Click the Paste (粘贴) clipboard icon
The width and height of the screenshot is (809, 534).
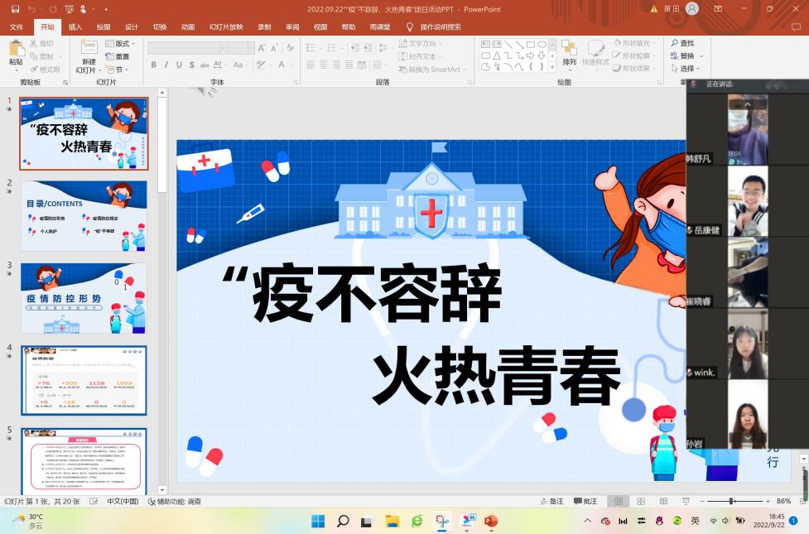(x=17, y=50)
